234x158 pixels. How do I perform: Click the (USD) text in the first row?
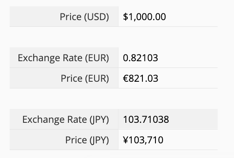[97, 17]
